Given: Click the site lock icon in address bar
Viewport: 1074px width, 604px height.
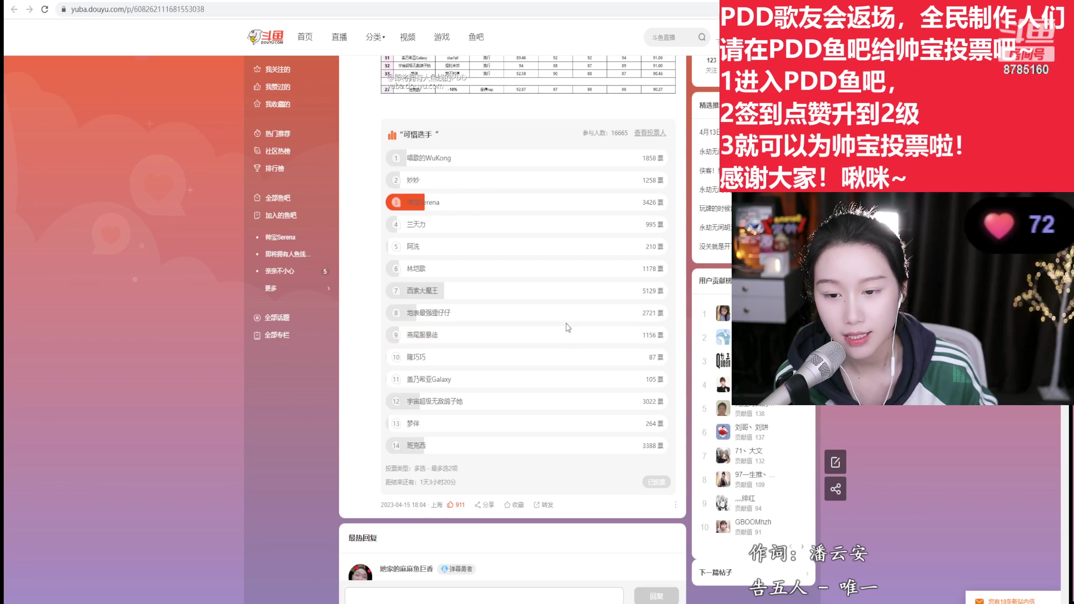Looking at the screenshot, I should (x=63, y=9).
